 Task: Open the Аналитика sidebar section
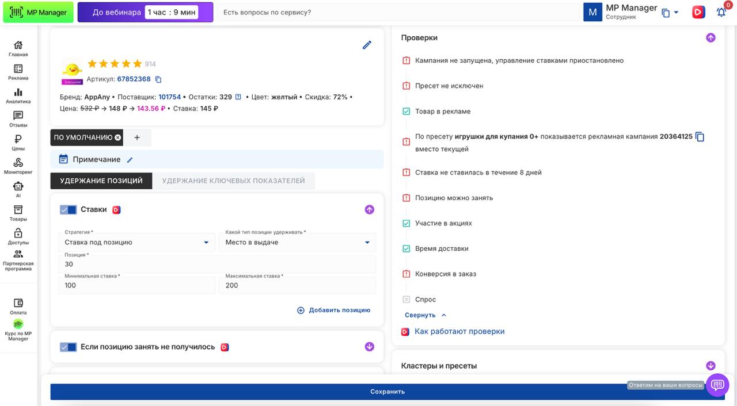(18, 95)
